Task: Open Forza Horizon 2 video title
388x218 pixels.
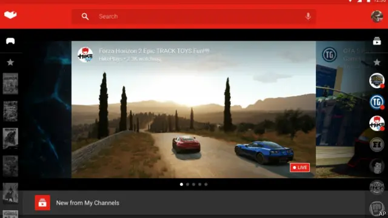Action: coord(154,51)
